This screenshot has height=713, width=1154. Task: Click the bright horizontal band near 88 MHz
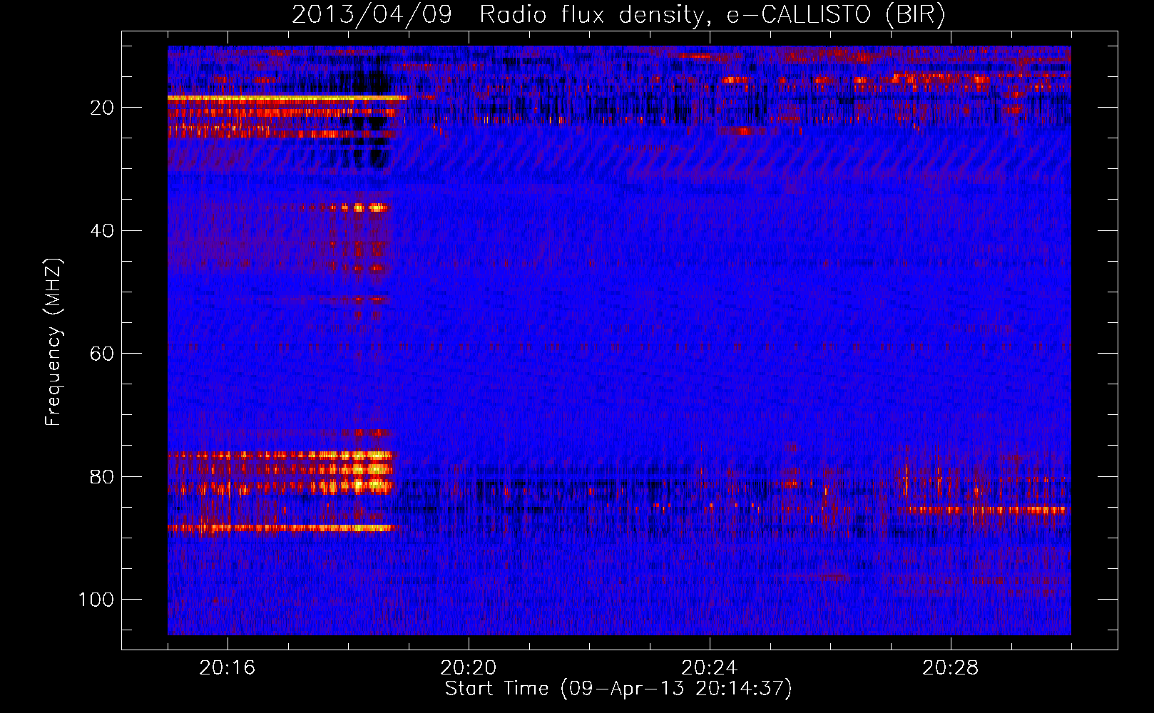pos(283,528)
